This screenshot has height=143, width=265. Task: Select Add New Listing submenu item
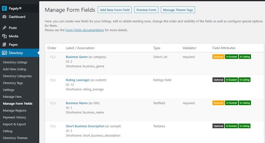point(14,69)
